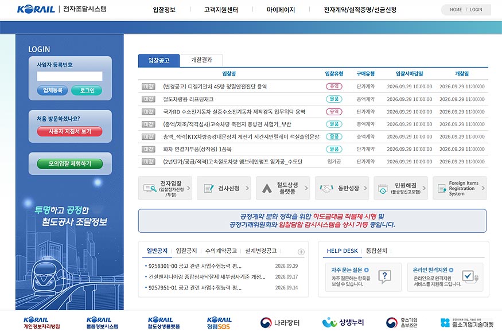Click the 모의입찰 체험하기 button
Viewport: 502px width, 332px height.
click(70, 164)
